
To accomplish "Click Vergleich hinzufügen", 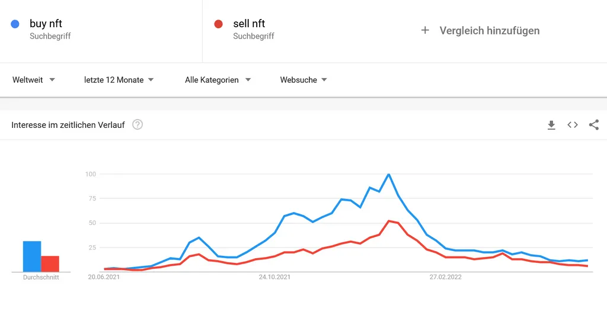I will (x=489, y=30).
